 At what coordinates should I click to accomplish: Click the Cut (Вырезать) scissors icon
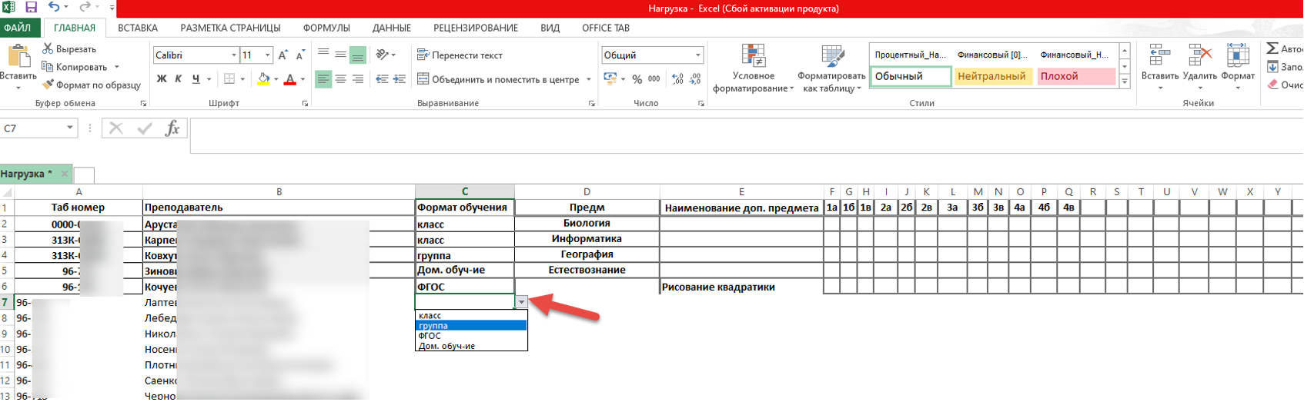[x=48, y=49]
